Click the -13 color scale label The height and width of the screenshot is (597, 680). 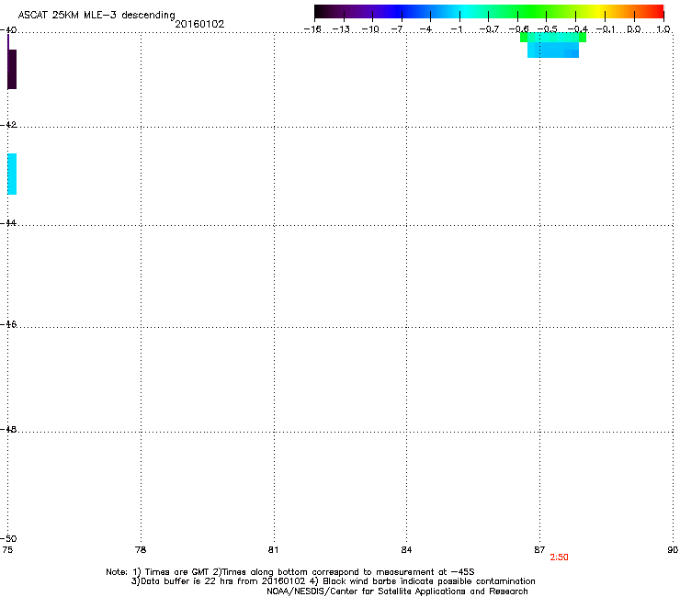pyautogui.click(x=341, y=29)
